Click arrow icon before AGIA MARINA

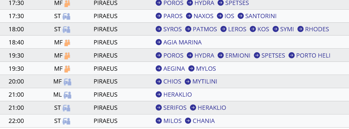coord(159,42)
